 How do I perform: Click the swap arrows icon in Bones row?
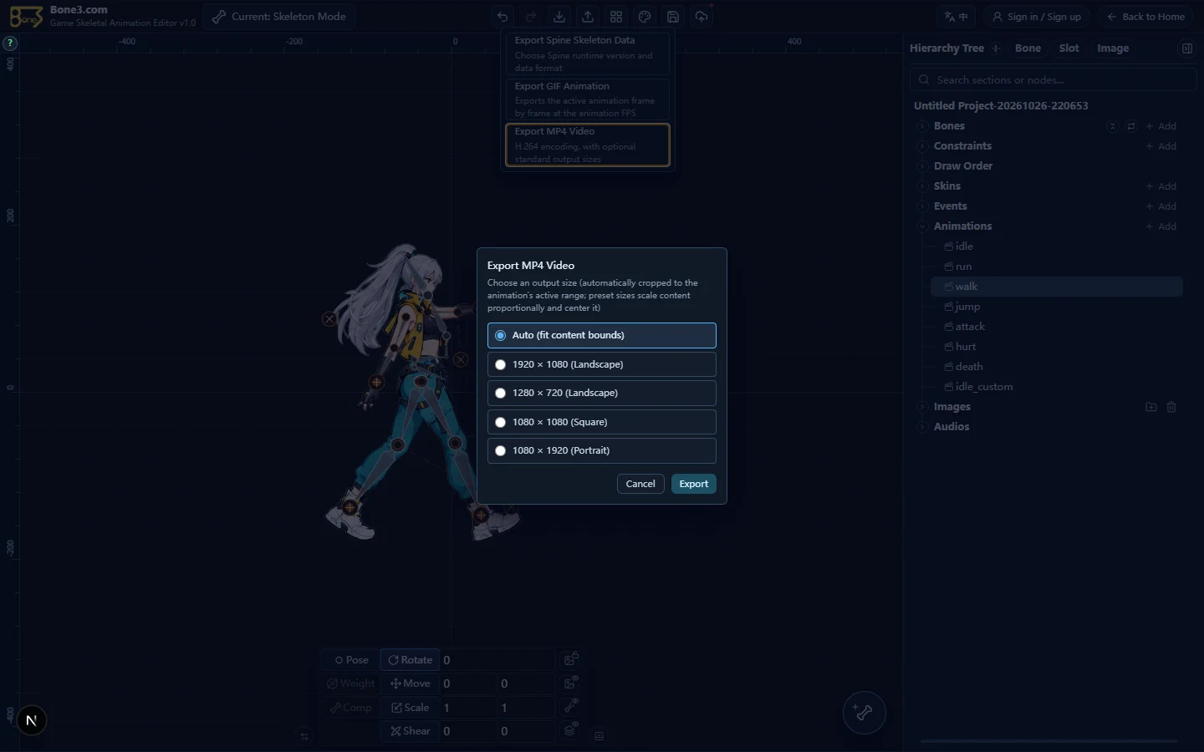tap(1131, 126)
